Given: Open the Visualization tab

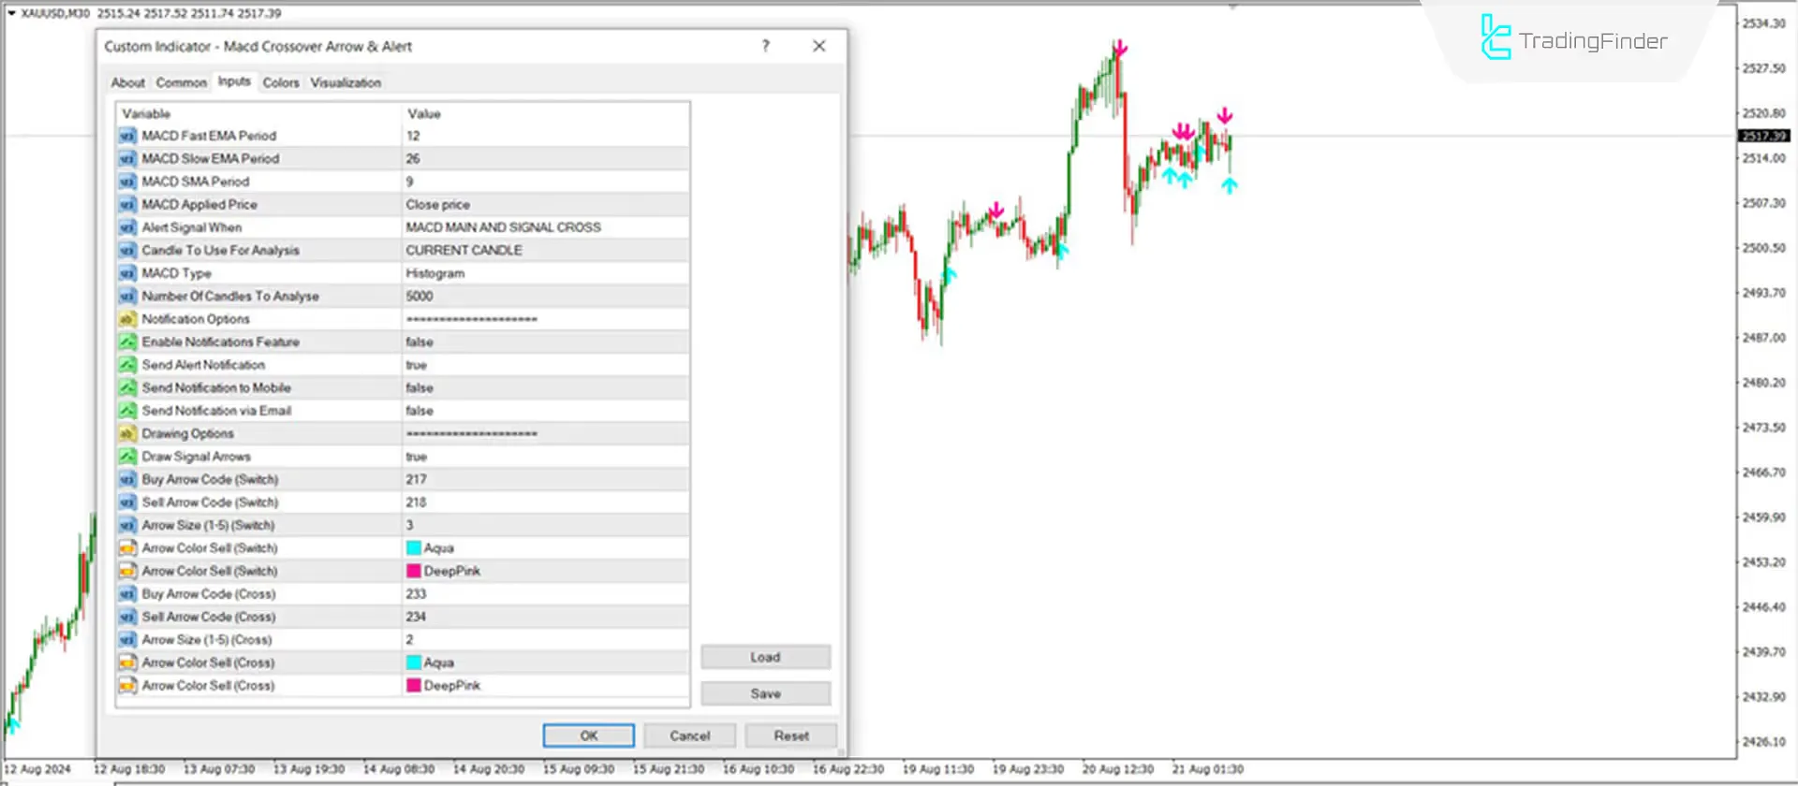Looking at the screenshot, I should 346,82.
